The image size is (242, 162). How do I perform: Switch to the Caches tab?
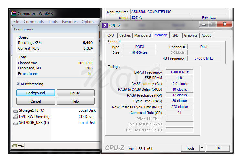point(125,35)
